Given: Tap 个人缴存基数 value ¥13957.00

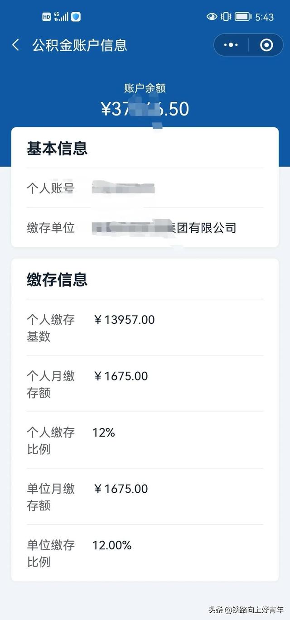Looking at the screenshot, I should [x=124, y=320].
